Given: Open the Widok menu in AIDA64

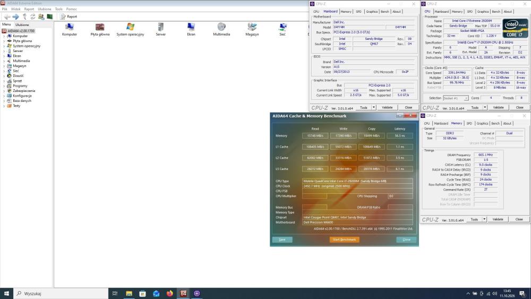Looking at the screenshot, I should click(x=15, y=9).
